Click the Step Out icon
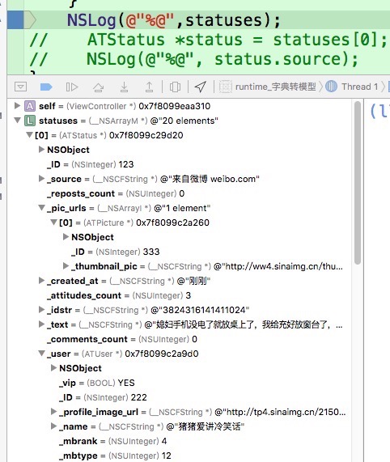Screen dimensions: 390x462 [150, 87]
